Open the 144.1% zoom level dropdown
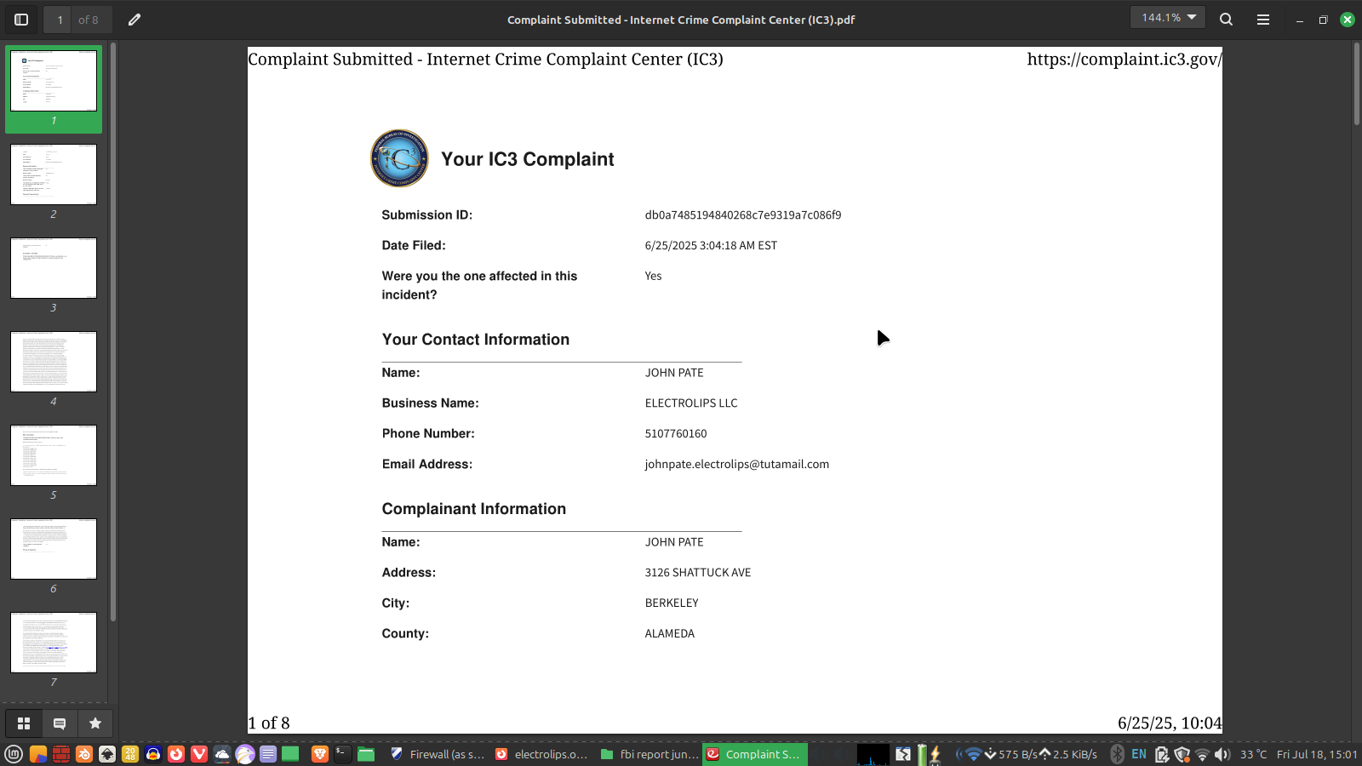 click(1168, 18)
